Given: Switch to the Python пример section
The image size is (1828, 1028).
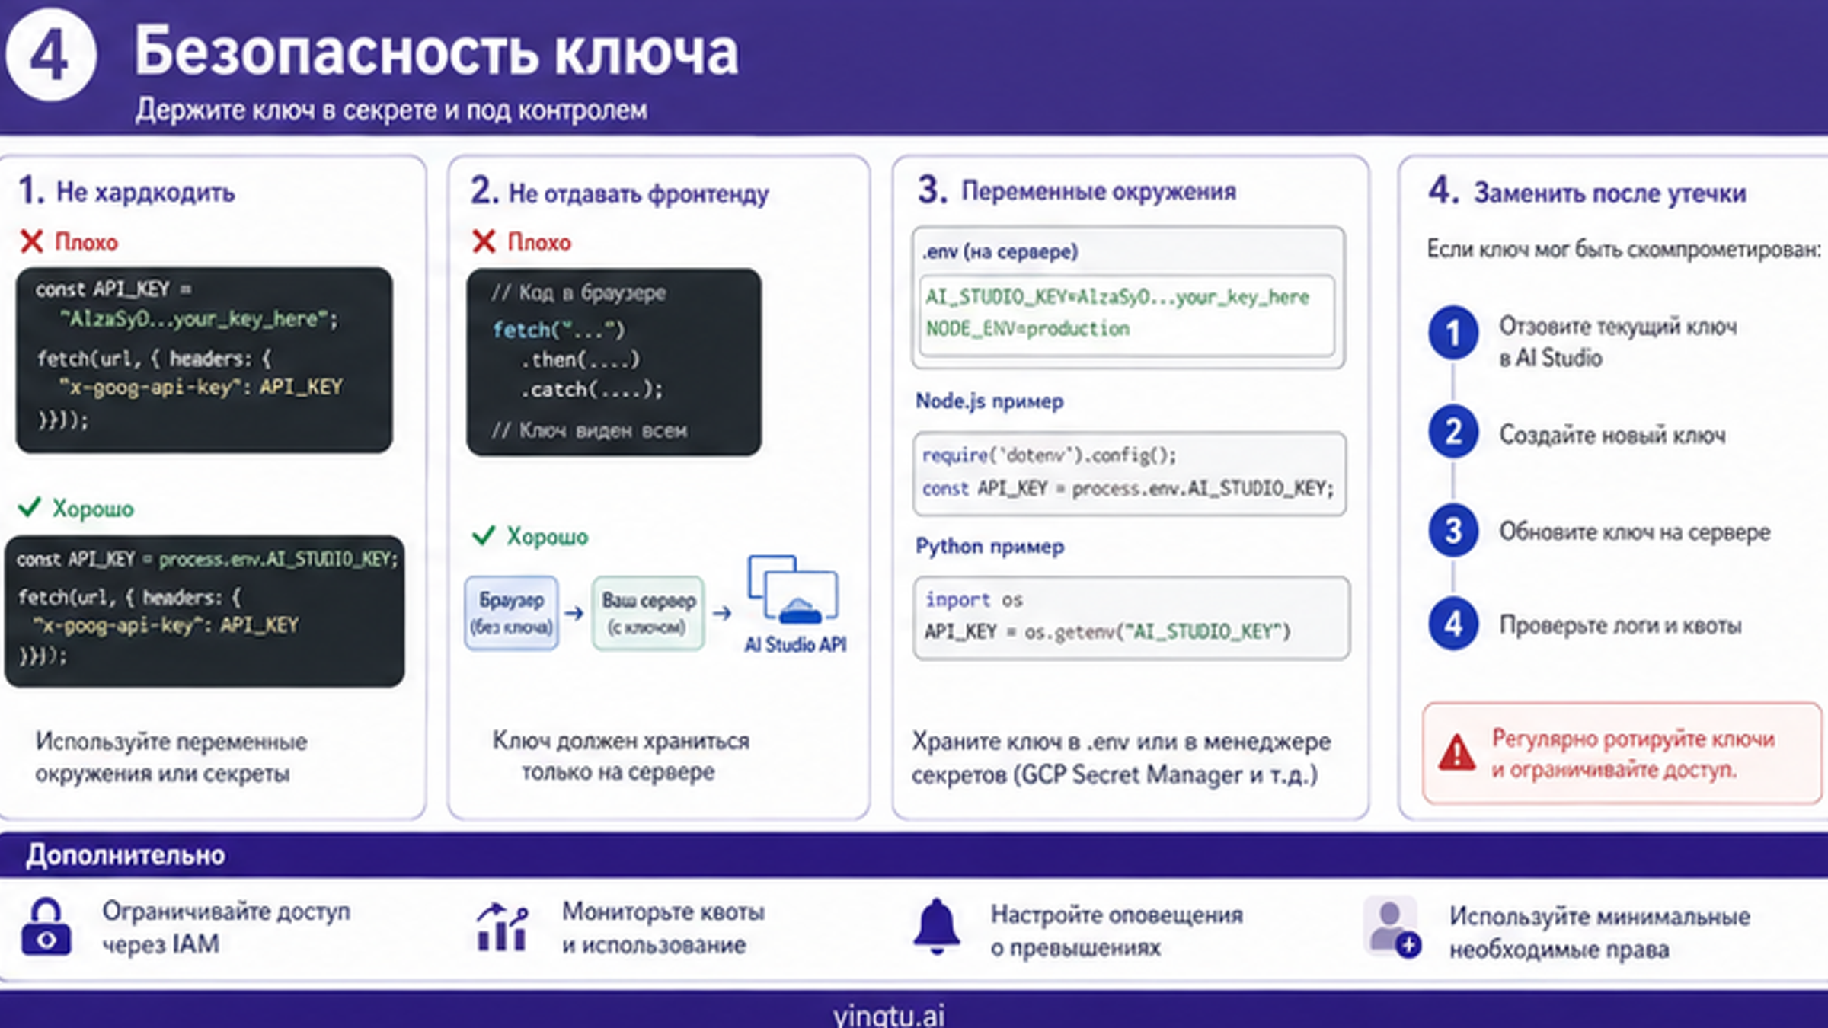Looking at the screenshot, I should (989, 546).
